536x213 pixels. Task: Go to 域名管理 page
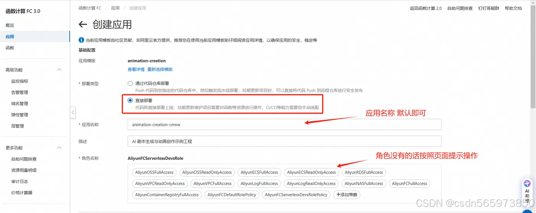tap(20, 104)
